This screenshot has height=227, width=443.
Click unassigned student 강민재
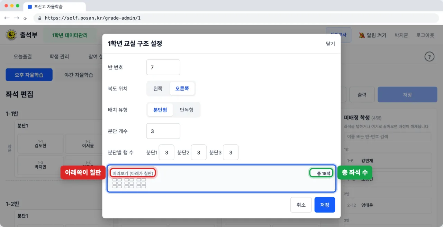pos(388,161)
